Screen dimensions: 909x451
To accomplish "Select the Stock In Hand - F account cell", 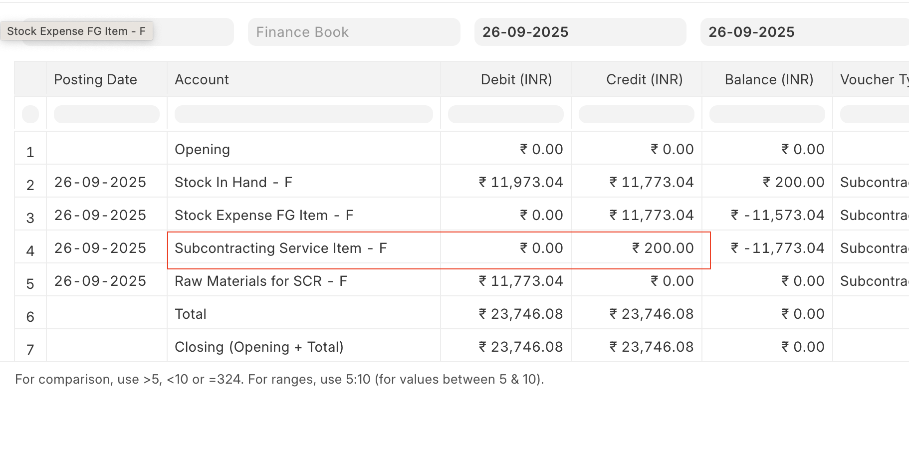I will click(x=233, y=182).
